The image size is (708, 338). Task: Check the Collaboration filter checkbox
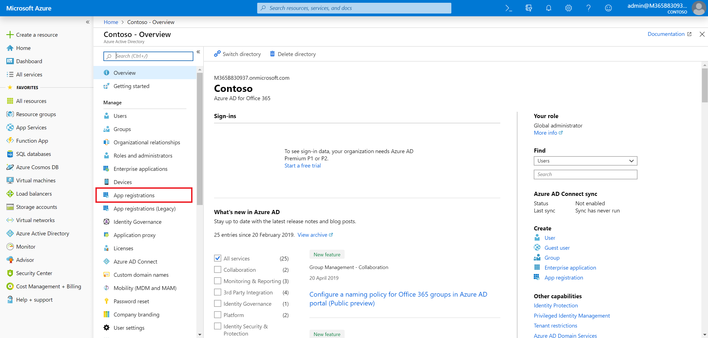218,270
